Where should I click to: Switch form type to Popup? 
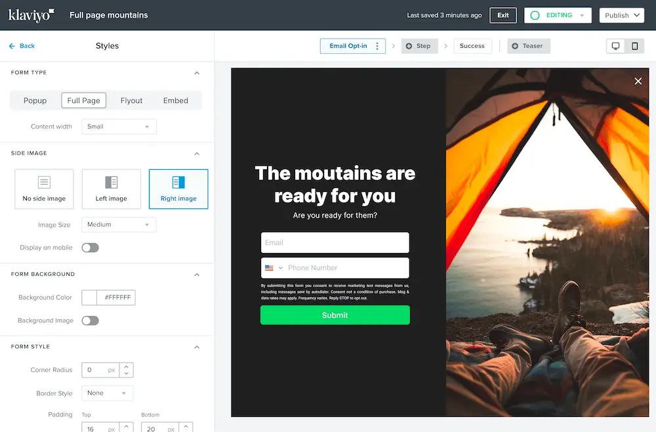(34, 100)
